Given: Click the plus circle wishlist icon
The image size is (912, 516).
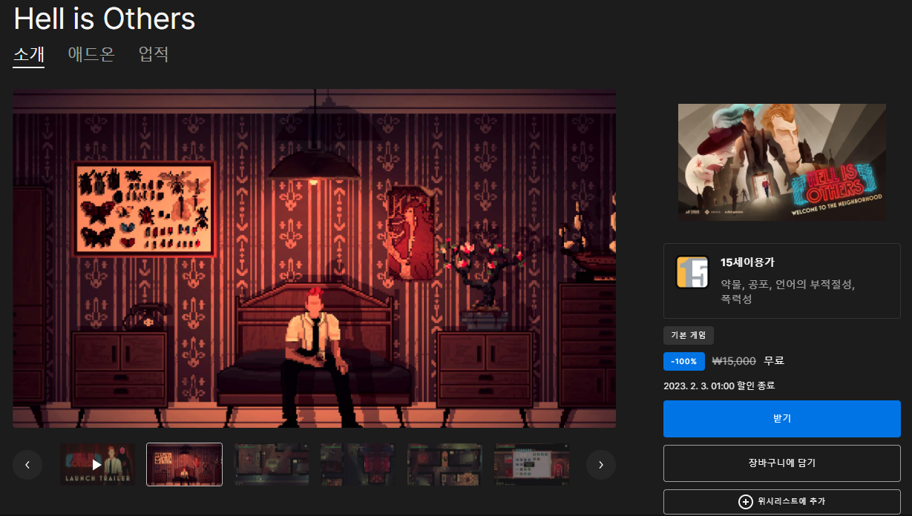Looking at the screenshot, I should [745, 502].
